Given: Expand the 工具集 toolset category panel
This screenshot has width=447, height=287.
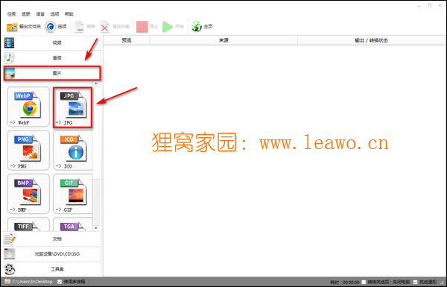Looking at the screenshot, I should (x=51, y=269).
